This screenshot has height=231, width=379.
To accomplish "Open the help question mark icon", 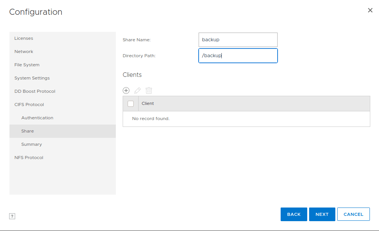I will coord(12,216).
